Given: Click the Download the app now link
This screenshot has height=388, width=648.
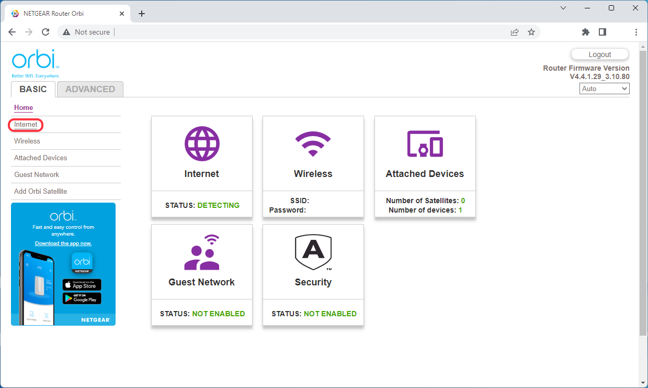Looking at the screenshot, I should coord(63,243).
